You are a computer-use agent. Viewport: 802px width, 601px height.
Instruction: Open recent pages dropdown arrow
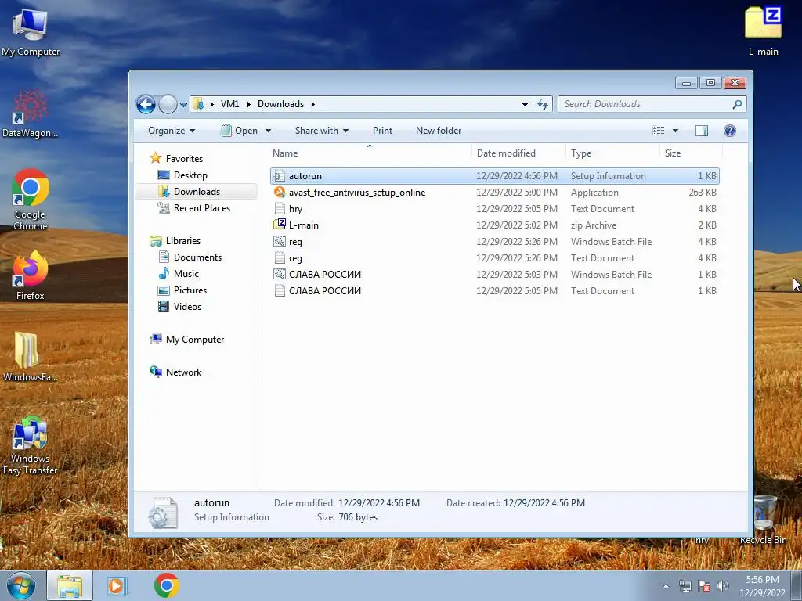click(183, 105)
